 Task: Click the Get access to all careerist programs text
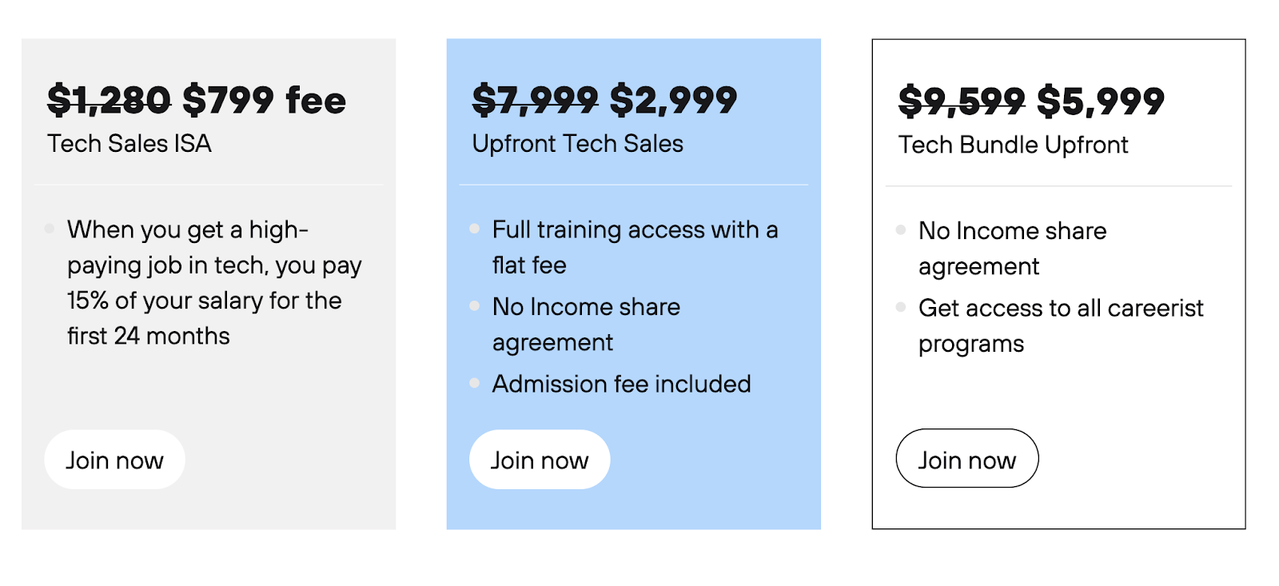point(1061,325)
